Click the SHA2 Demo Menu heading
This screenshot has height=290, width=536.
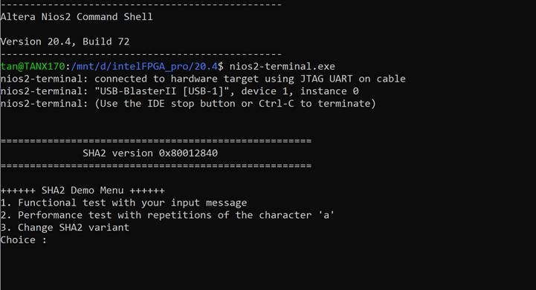point(83,191)
